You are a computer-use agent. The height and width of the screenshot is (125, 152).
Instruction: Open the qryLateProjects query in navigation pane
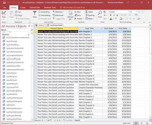coord(12,84)
